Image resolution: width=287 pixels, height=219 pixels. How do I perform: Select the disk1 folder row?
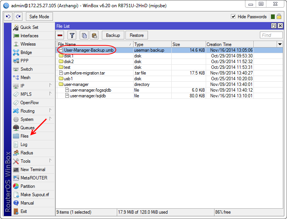tap(169, 56)
